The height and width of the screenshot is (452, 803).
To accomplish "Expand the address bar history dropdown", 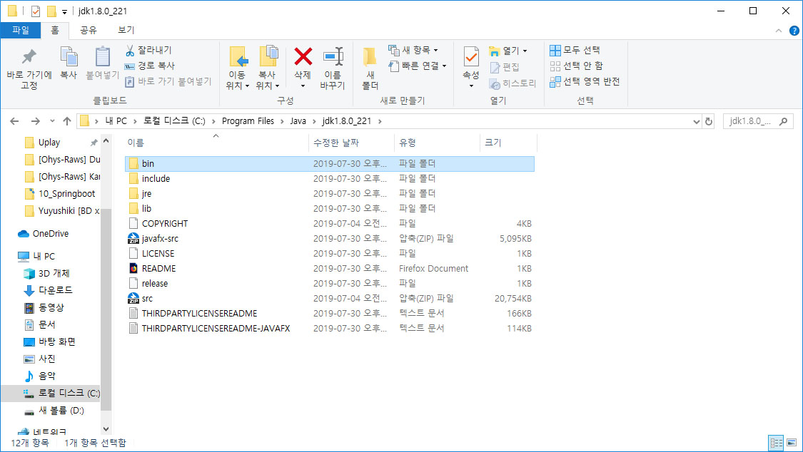I will (696, 122).
